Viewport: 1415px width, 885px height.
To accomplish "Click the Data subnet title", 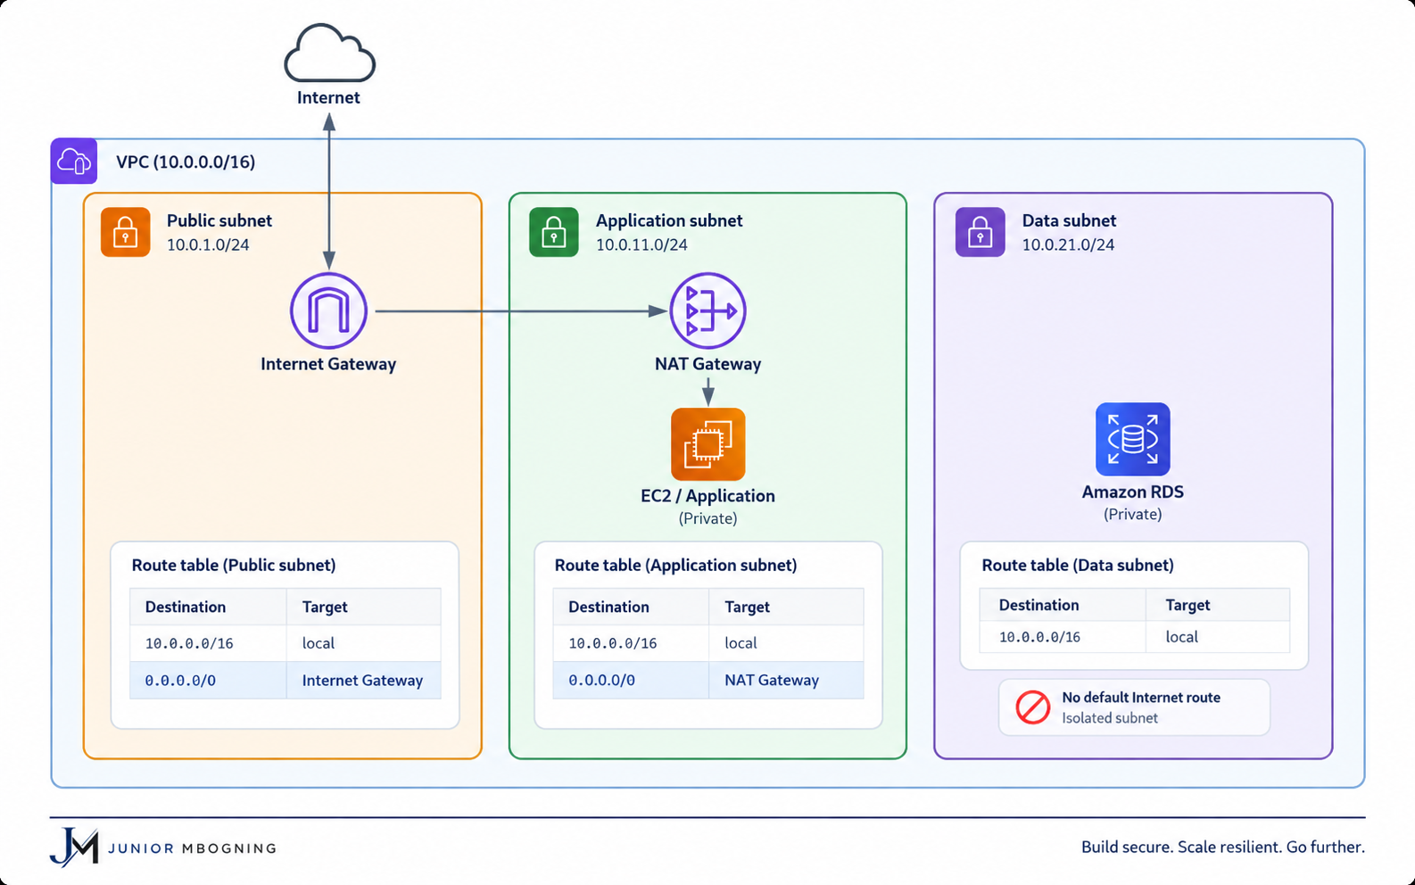I will click(1069, 220).
